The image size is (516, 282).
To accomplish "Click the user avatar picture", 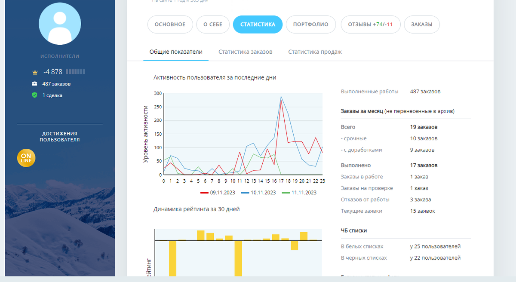I will pos(60,25).
